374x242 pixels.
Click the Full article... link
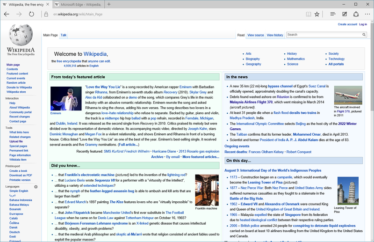tap(128, 145)
